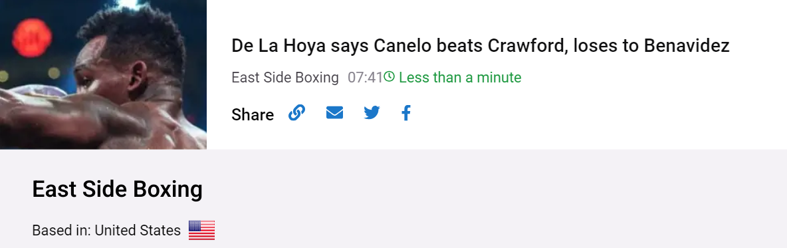787x248 pixels.
Task: Select the large East Side Boxing heading
Action: coord(118,189)
